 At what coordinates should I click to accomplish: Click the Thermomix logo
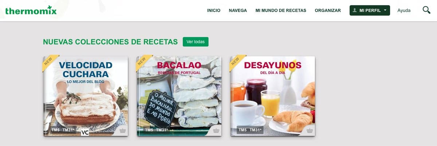(x=31, y=11)
